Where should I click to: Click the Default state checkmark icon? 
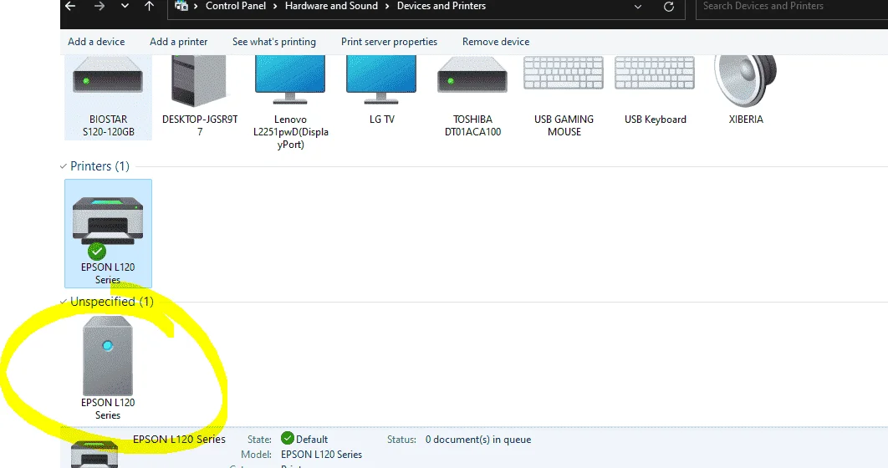pyautogui.click(x=288, y=439)
